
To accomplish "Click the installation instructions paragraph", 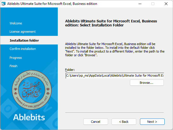I will tap(115, 49).
